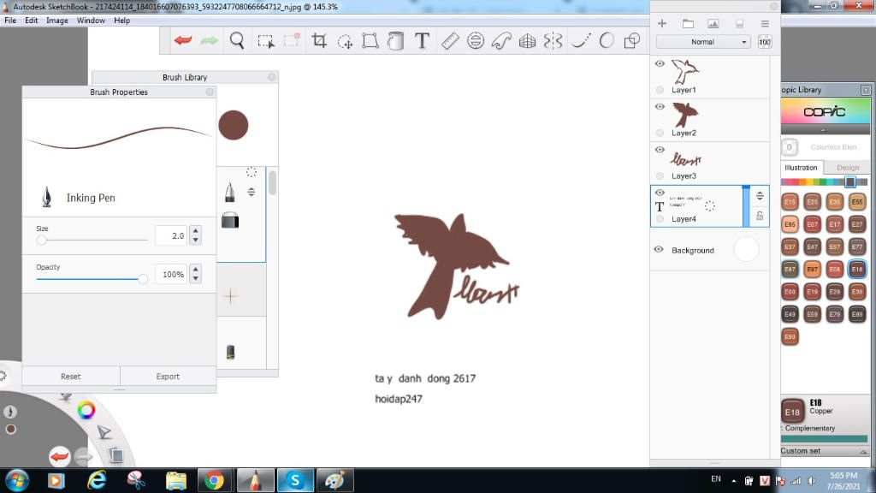Open the Edit menu
The image size is (876, 493).
[x=32, y=21]
